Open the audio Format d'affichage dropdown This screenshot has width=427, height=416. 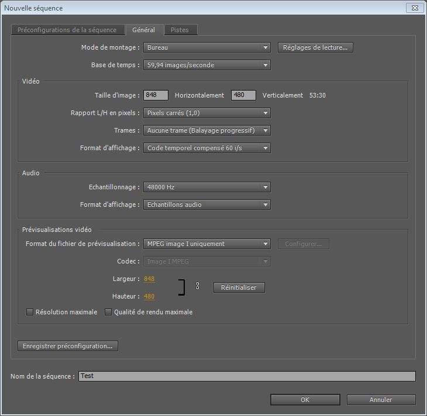tap(207, 204)
